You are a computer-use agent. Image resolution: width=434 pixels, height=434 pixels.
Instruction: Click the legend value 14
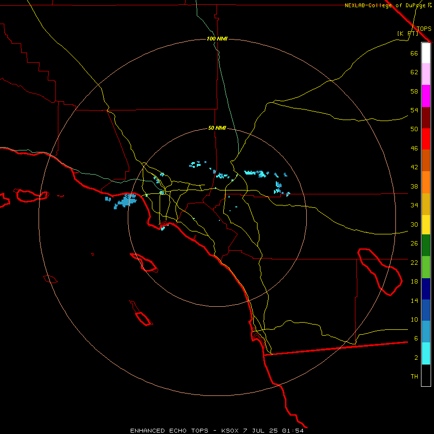(x=414, y=300)
